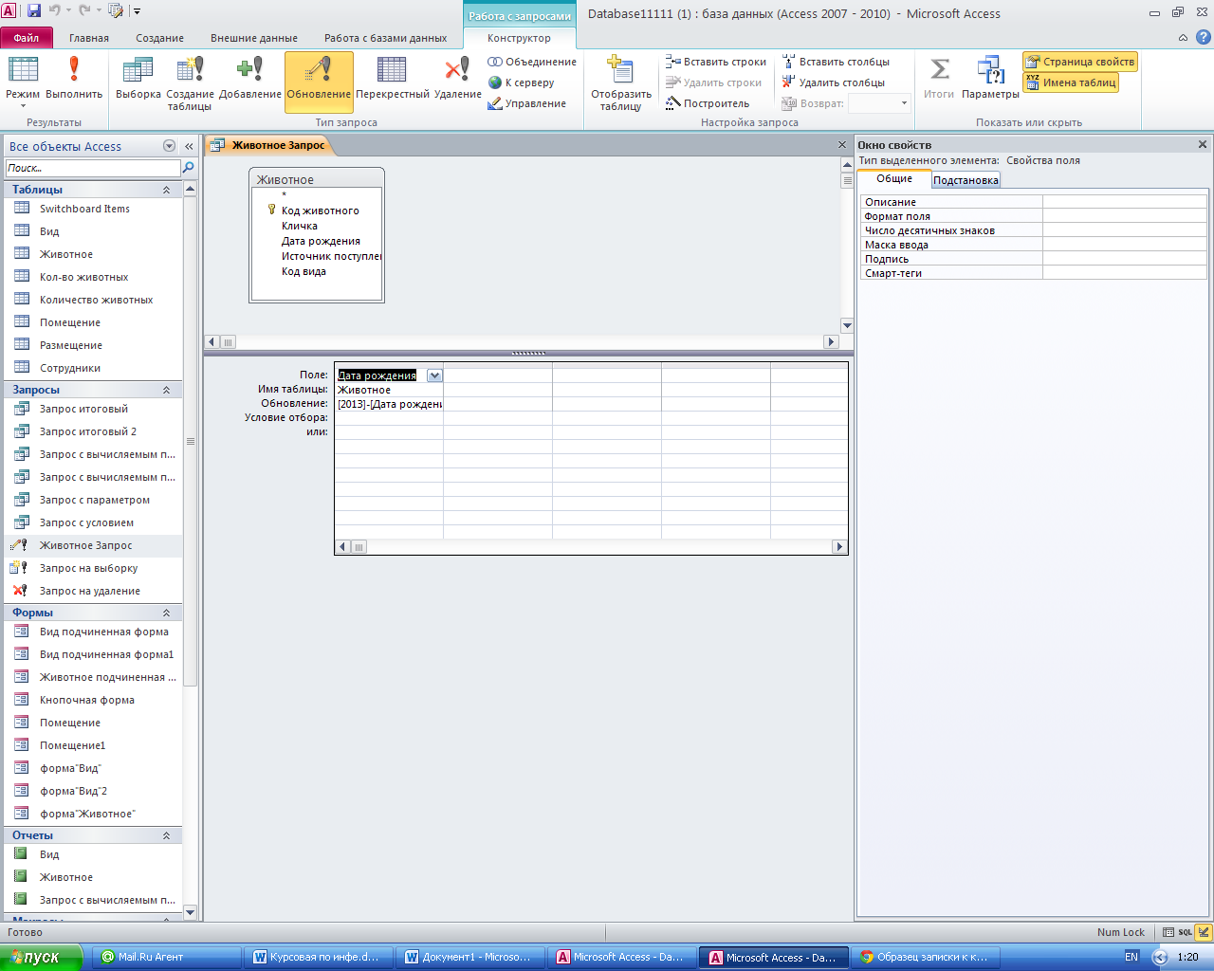Viewport: 1214px width, 971px height.
Task: Open the Файл tab
Action: pos(27,38)
